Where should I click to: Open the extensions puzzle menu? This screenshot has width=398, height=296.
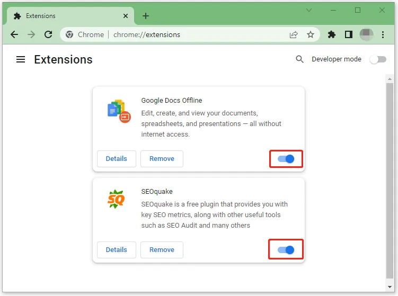(332, 34)
